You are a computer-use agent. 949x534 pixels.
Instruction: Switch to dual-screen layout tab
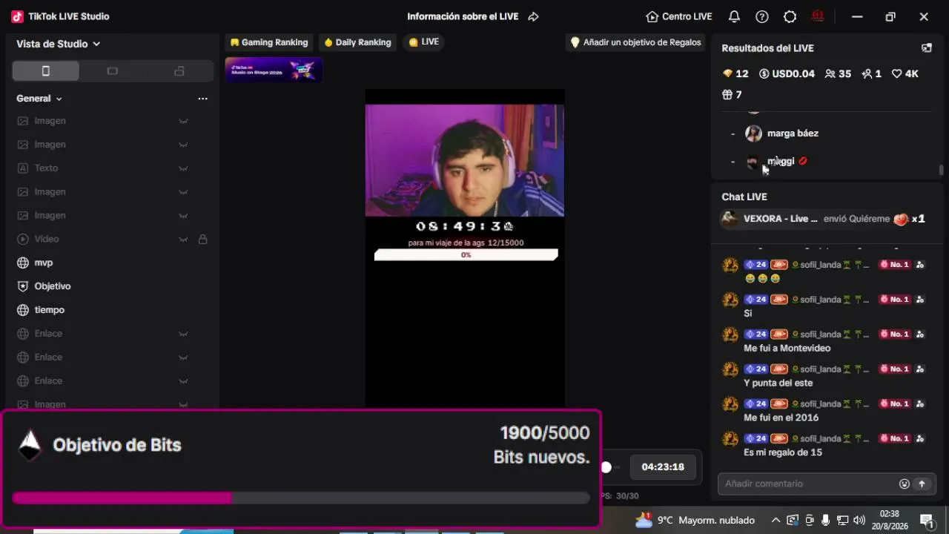(x=179, y=71)
